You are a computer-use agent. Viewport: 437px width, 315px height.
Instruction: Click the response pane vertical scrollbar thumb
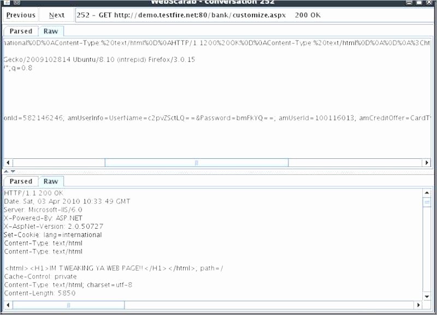(427, 203)
